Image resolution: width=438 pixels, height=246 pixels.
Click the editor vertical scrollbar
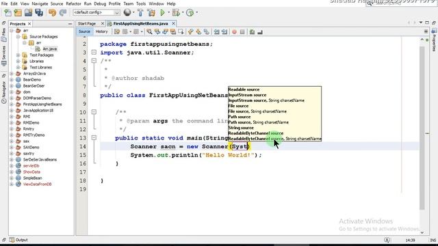pos(422,128)
